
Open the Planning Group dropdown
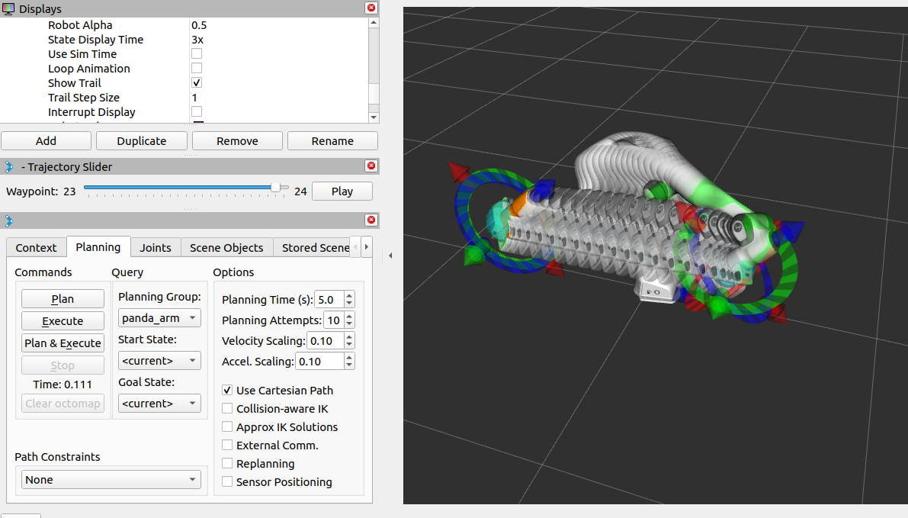tap(159, 318)
